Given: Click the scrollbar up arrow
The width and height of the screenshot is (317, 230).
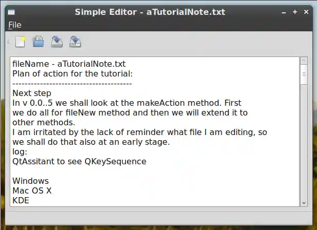Looking at the screenshot, I should 304,61.
